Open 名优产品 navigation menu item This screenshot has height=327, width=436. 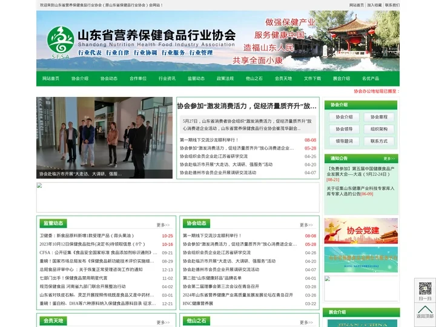[371, 78]
